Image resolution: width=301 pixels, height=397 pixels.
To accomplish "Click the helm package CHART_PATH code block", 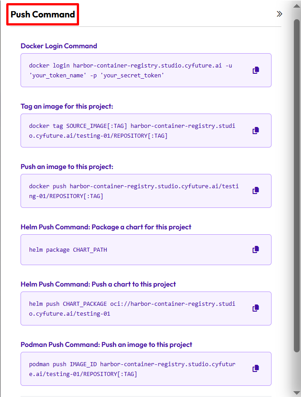I will click(x=68, y=249).
